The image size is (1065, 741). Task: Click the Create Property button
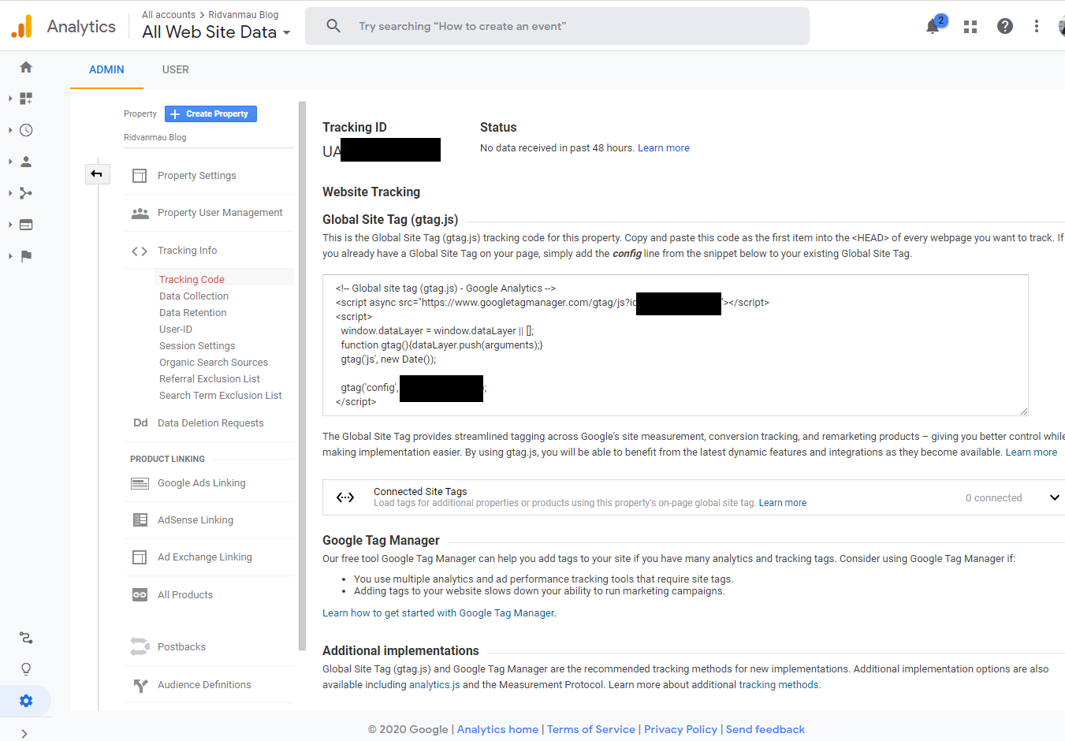[x=210, y=114]
